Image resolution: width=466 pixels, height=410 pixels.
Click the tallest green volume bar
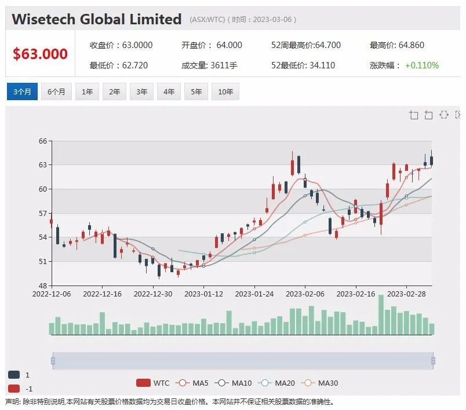pyautogui.click(x=381, y=314)
